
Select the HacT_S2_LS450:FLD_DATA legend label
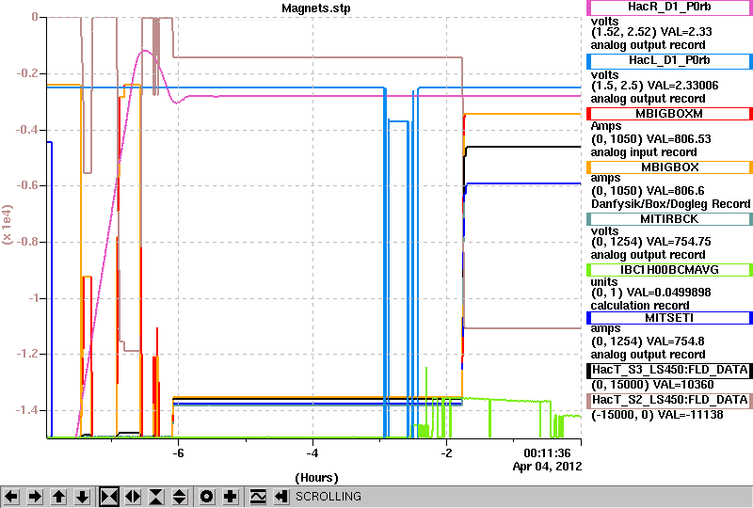(669, 400)
